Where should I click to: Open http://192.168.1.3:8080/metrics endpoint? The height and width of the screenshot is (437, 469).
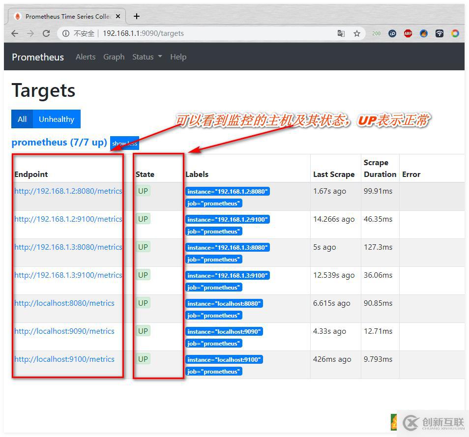tap(68, 247)
